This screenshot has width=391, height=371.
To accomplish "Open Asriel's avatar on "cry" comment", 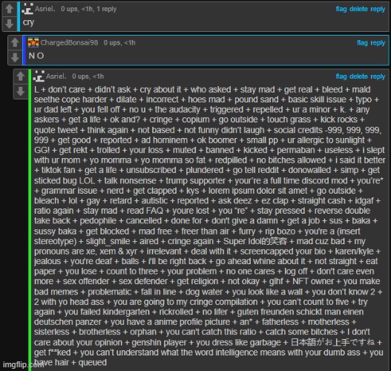I will (27, 9).
